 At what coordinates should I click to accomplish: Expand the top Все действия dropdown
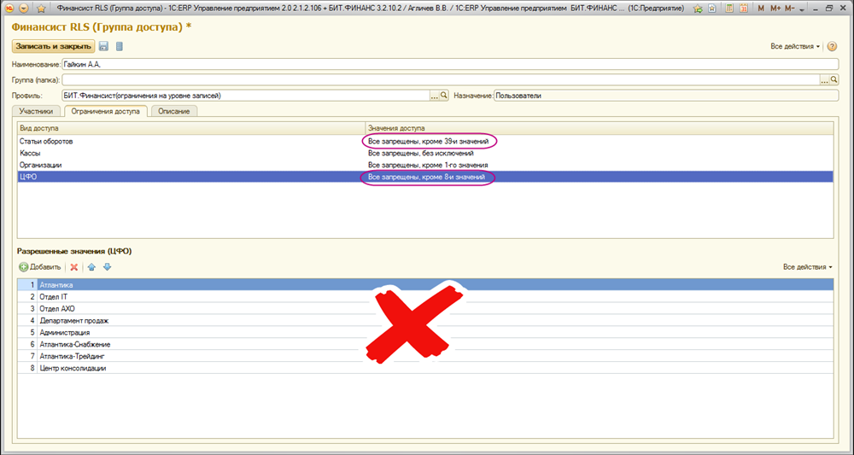795,46
